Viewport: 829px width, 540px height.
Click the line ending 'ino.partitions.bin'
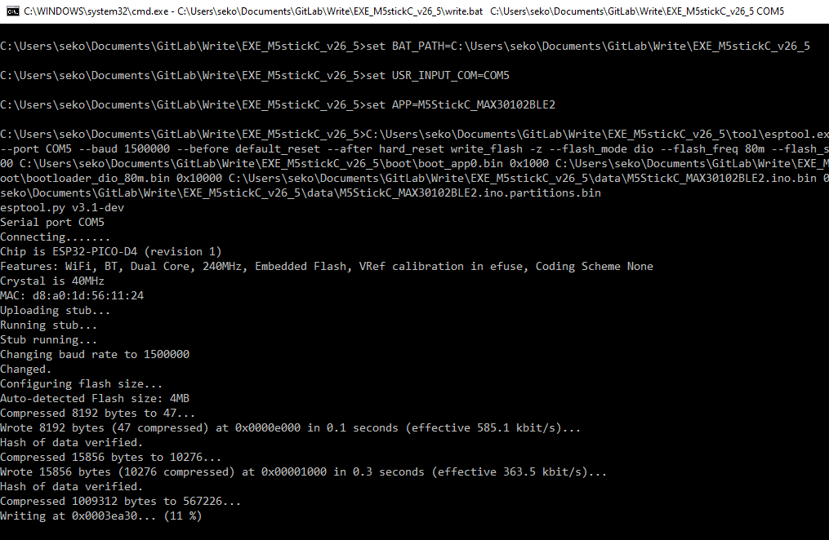pos(301,193)
